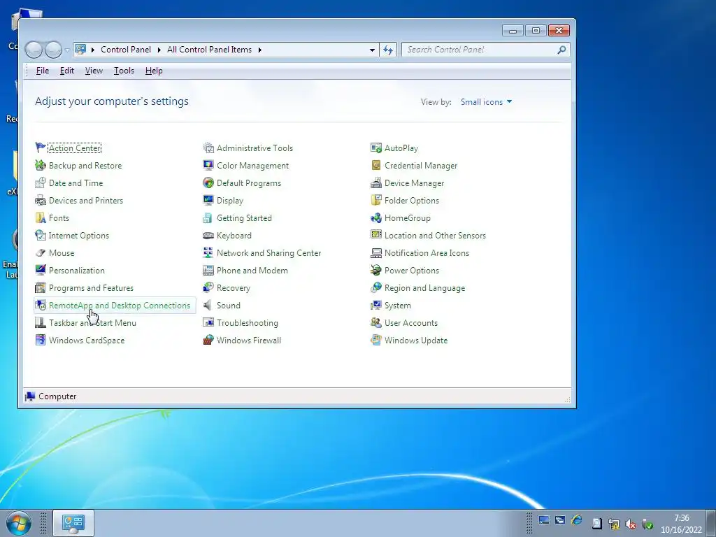Open the Getting Started link
This screenshot has height=537, width=716.
244,218
